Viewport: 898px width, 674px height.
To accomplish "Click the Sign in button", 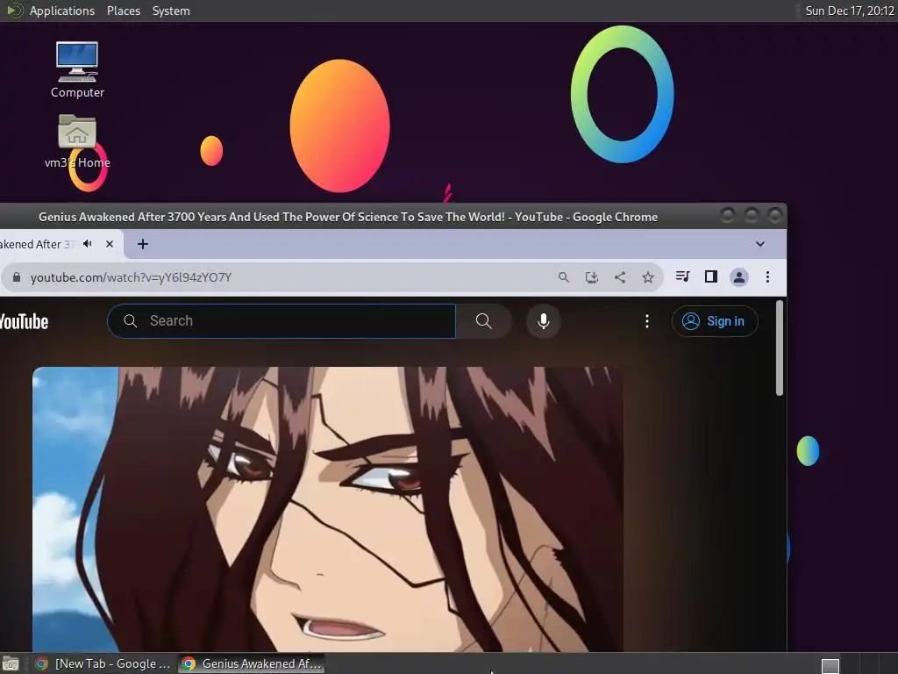I will click(x=715, y=321).
